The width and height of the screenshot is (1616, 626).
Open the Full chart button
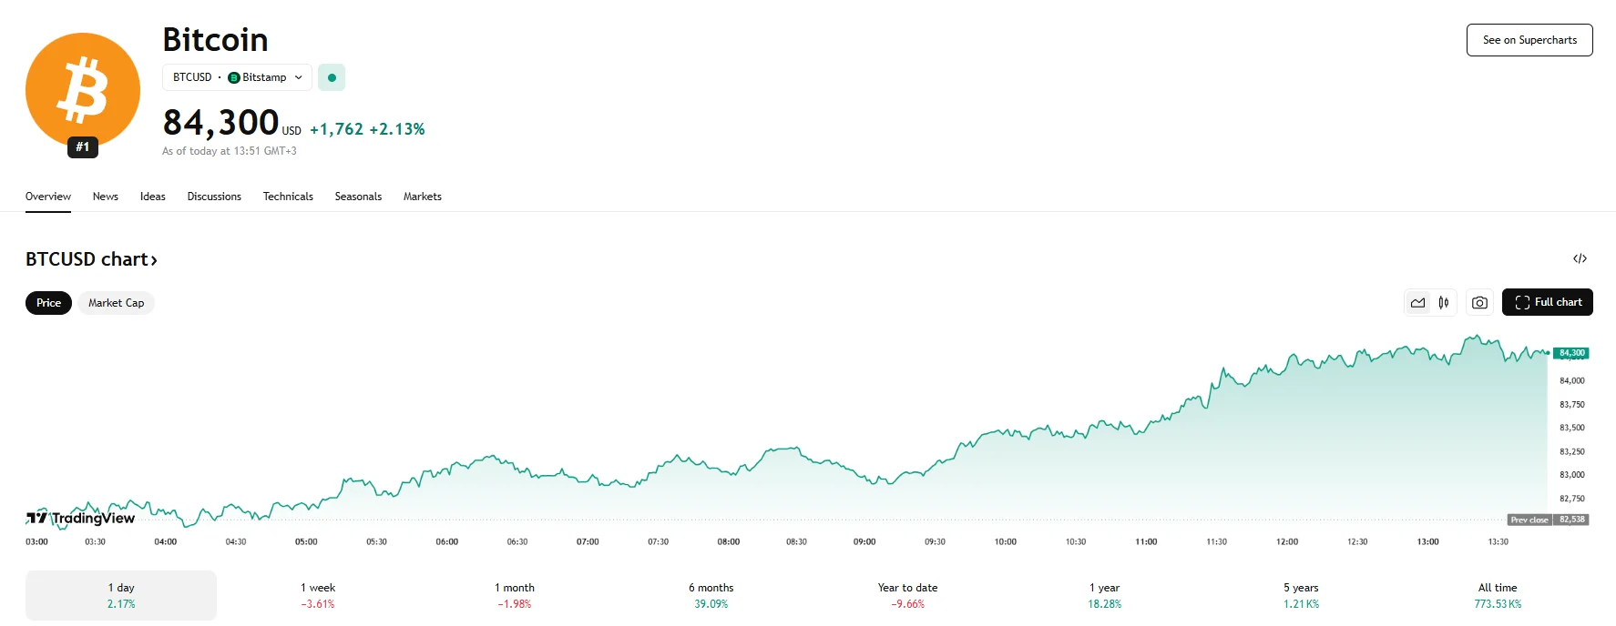pyautogui.click(x=1547, y=302)
